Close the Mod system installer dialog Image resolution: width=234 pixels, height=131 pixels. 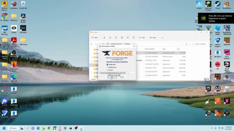(134, 46)
